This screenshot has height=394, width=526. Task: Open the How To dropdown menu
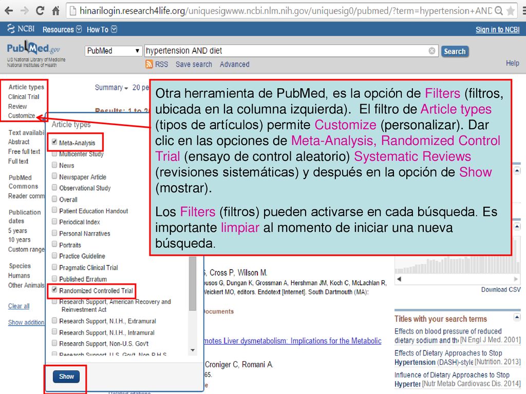pos(102,29)
